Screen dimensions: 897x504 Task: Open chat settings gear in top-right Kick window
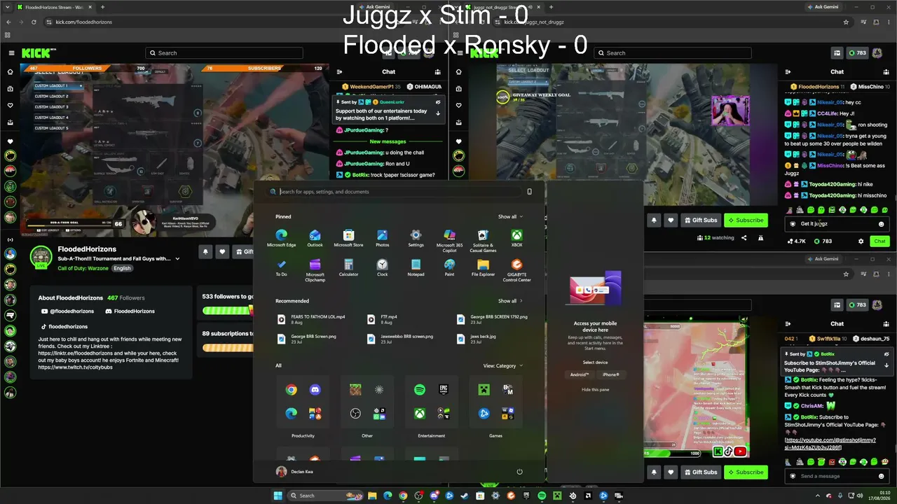point(861,241)
